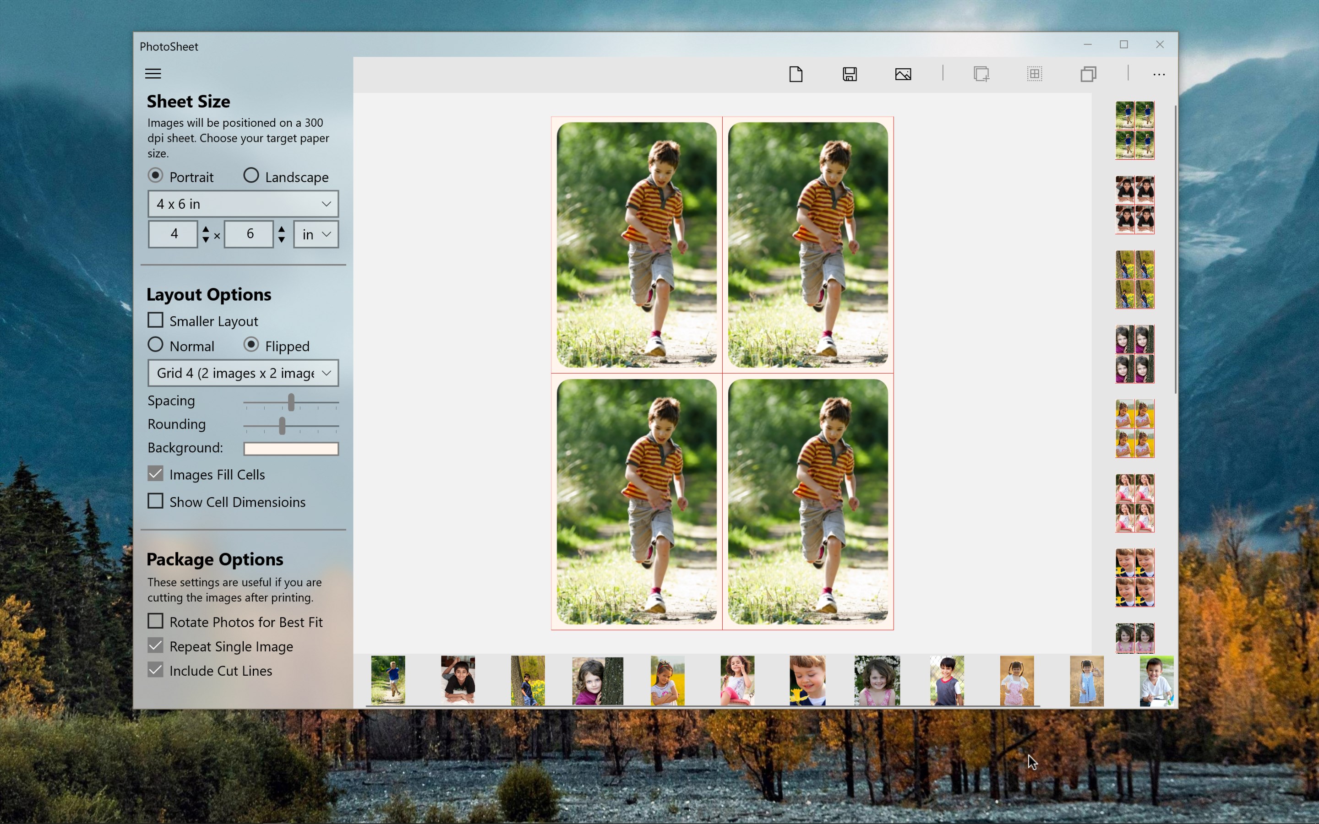
Task: Click the Background color swatch
Action: (x=291, y=449)
